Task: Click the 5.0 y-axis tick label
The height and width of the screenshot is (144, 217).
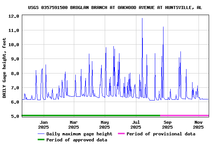Action: point(15,116)
